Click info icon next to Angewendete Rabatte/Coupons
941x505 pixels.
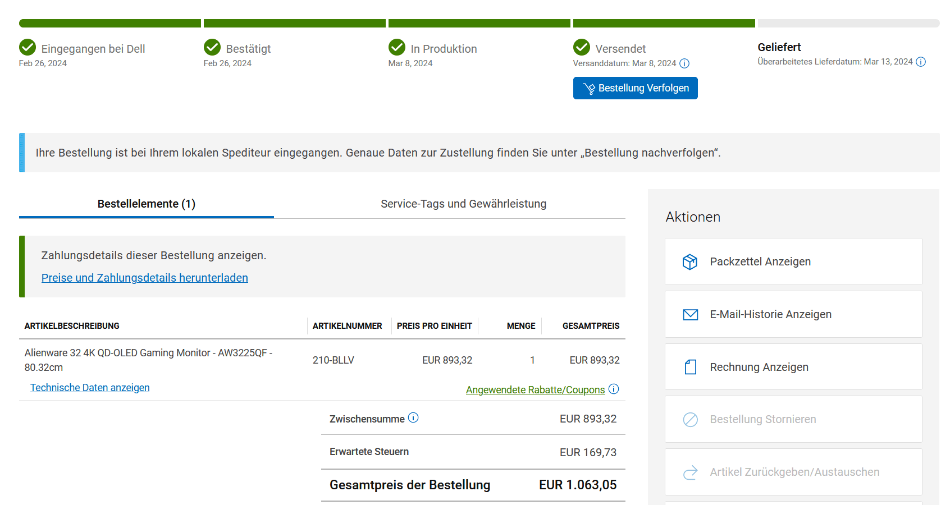click(614, 389)
